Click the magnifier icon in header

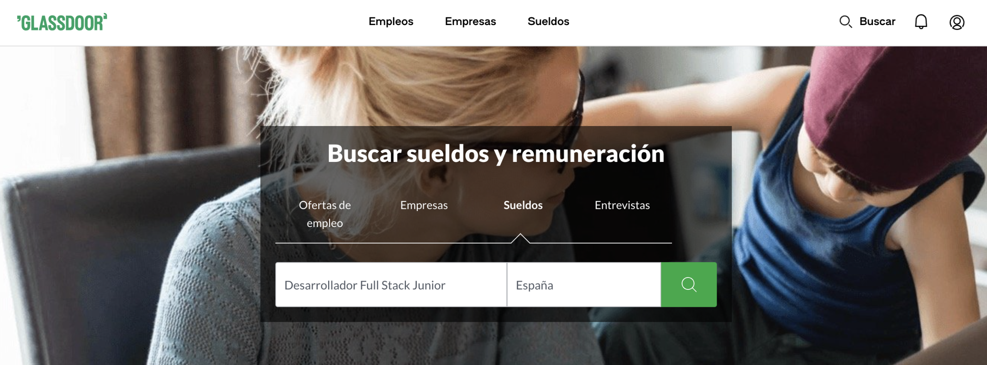coord(846,22)
